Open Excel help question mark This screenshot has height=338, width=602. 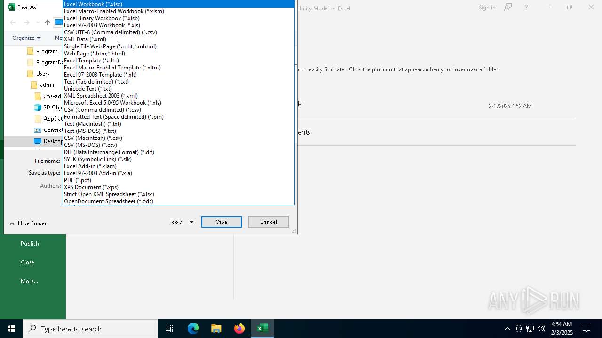click(x=526, y=8)
